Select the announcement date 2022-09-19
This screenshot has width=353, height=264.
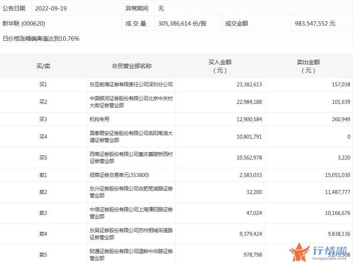click(51, 8)
